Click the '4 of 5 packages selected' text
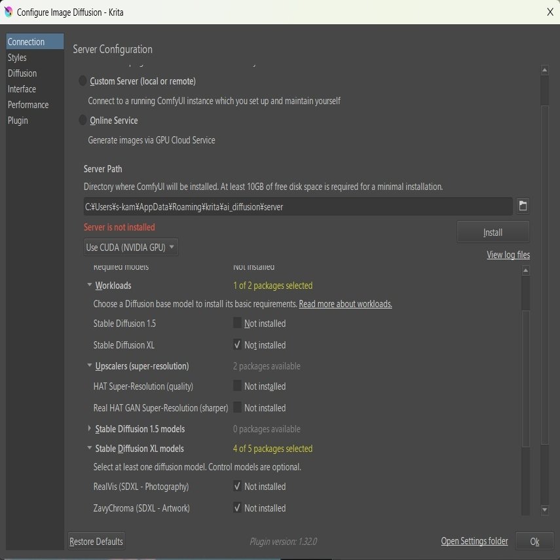 point(273,449)
